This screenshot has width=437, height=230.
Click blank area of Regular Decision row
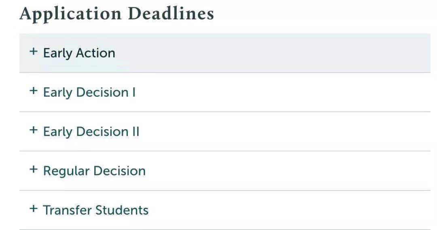(275, 171)
